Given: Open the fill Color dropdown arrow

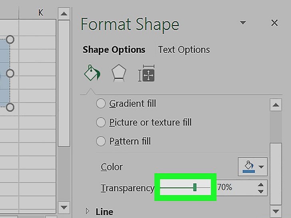Looking at the screenshot, I should 261,167.
